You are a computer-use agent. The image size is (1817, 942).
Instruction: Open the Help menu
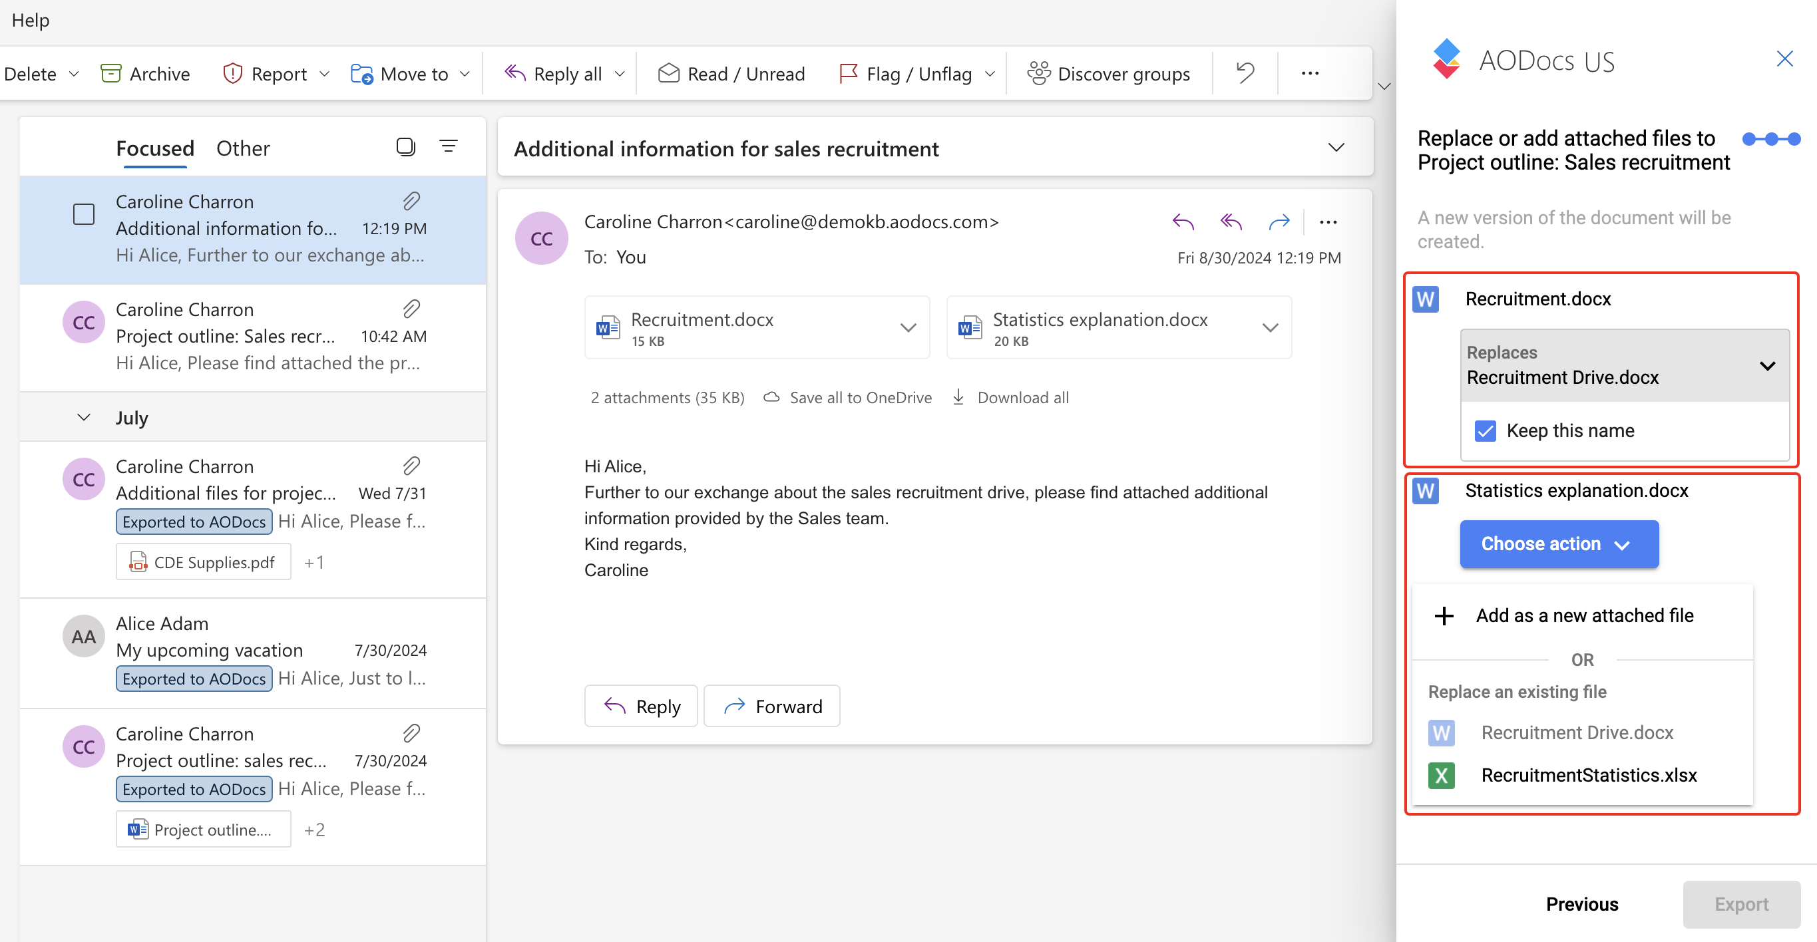tap(31, 20)
